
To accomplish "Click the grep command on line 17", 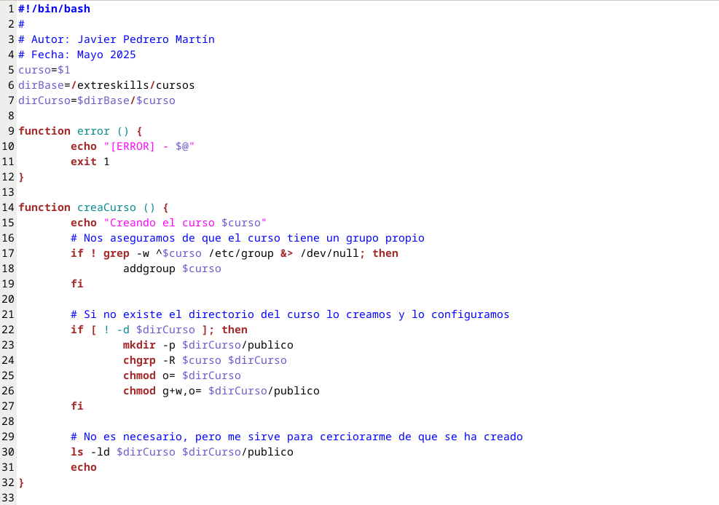I will [116, 253].
